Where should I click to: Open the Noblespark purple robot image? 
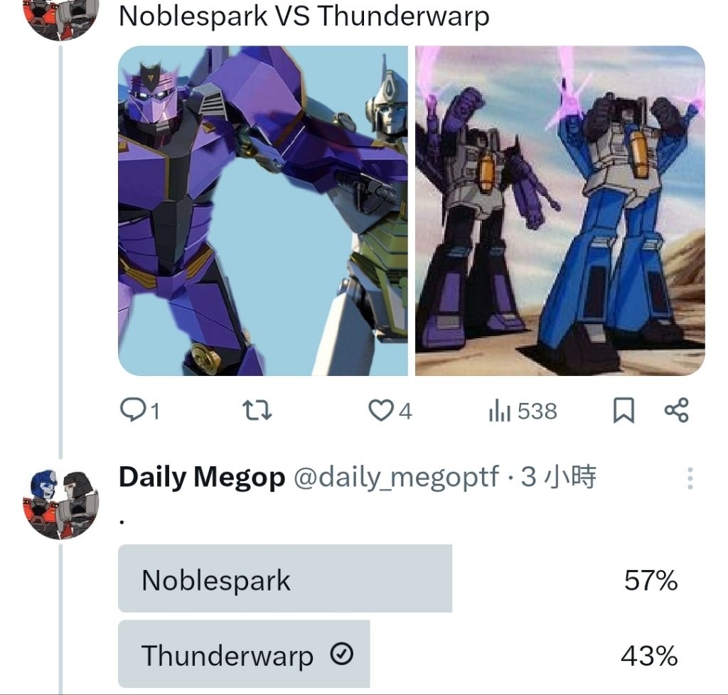[263, 210]
